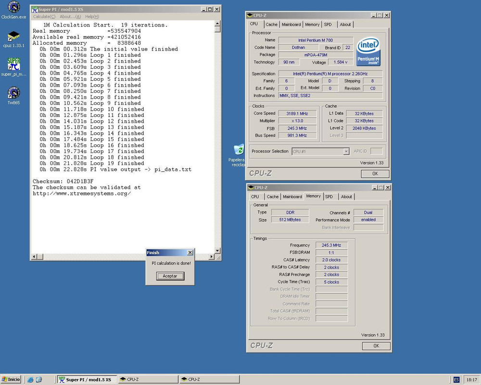Viewport: 481px width, 385px height.
Task: Select the Cache tab in lower CPU-Z
Action: [272, 197]
